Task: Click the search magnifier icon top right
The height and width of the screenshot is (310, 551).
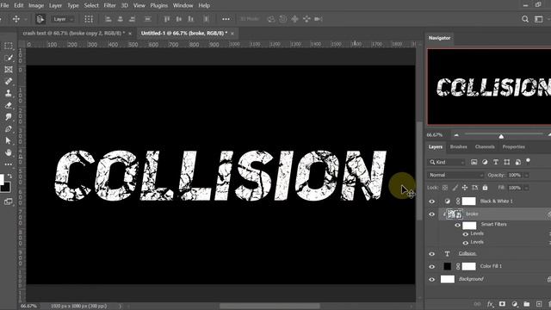Action: click(x=525, y=19)
